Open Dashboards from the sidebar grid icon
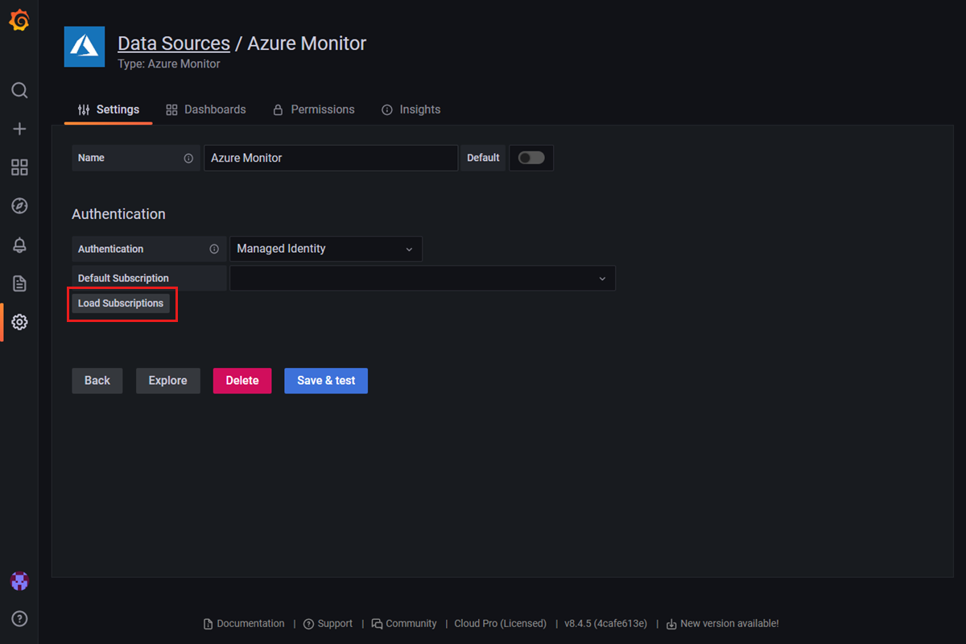Screen dimensions: 966x644 (x=19, y=167)
